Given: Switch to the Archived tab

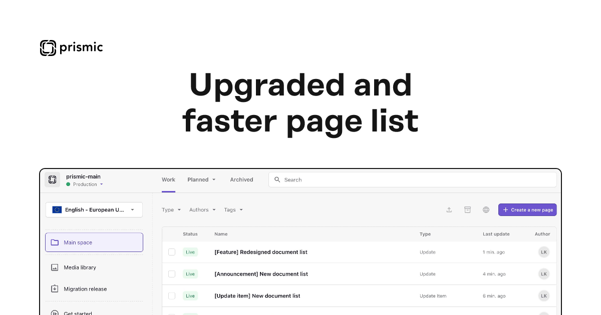Looking at the screenshot, I should (241, 179).
